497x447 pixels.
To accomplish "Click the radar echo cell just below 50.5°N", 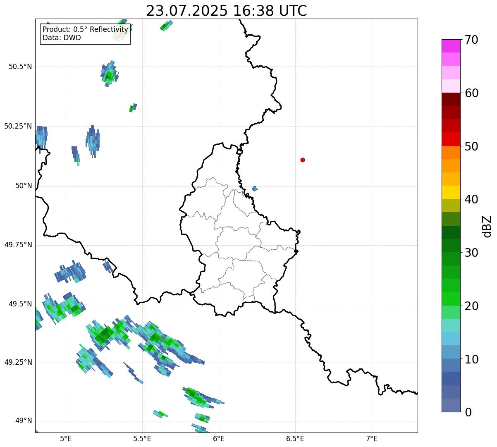I will click(x=110, y=74).
